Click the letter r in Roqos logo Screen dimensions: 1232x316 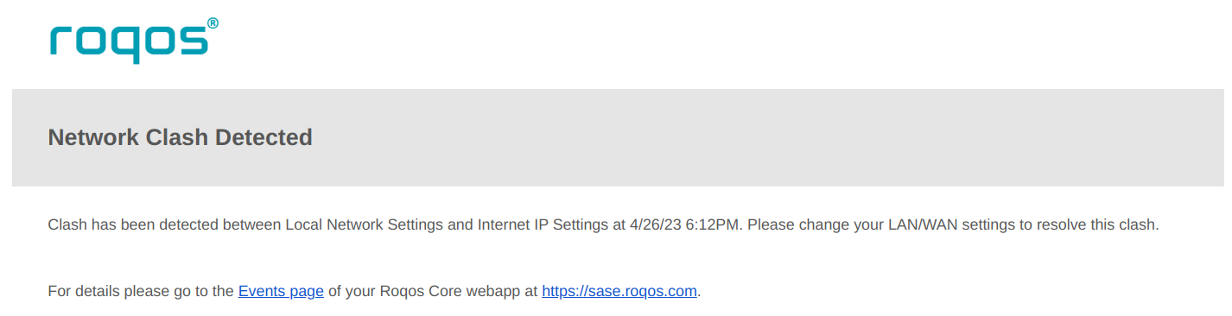pyautogui.click(x=59, y=41)
